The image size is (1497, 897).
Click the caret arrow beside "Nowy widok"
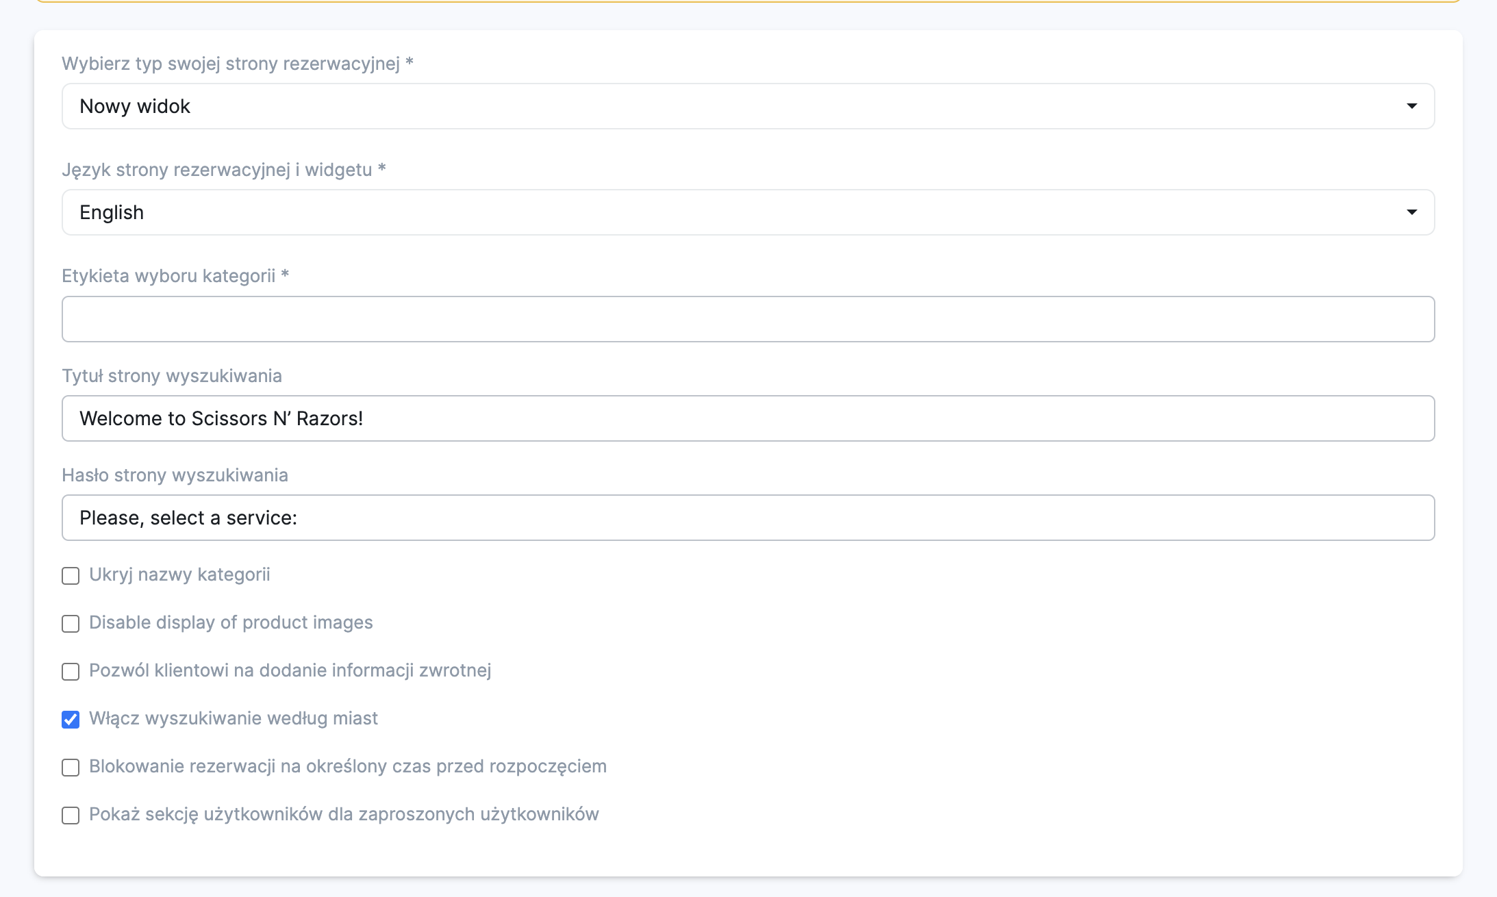tap(1411, 106)
